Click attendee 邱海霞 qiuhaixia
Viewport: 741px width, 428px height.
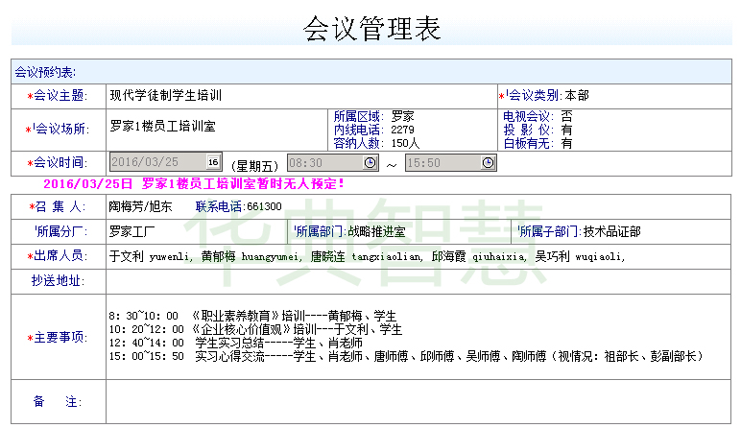479,256
